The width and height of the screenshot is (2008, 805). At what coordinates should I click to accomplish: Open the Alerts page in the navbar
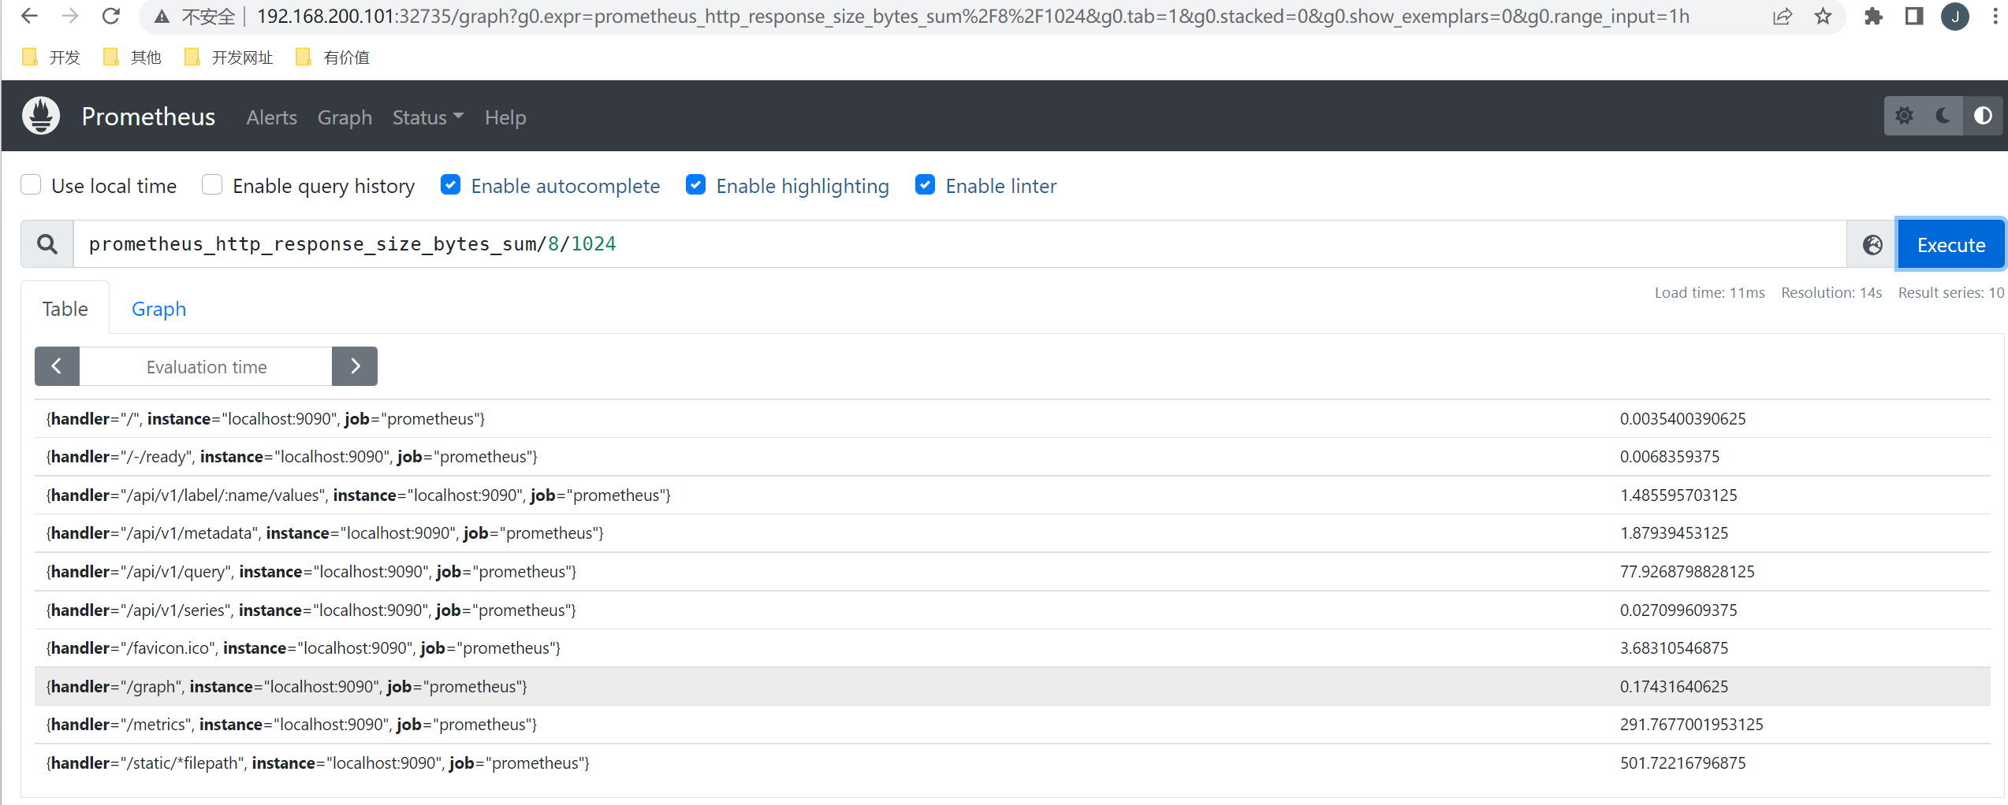coord(271,117)
